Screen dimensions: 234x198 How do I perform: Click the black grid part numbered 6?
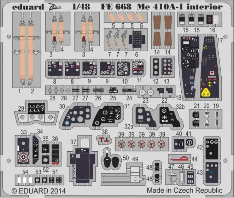[x=137, y=39]
